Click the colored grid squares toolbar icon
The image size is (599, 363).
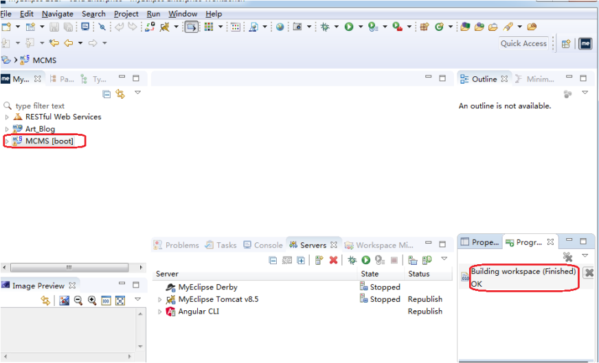209,27
